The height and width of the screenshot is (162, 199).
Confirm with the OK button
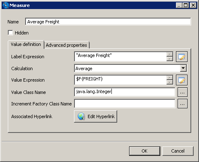point(145,151)
